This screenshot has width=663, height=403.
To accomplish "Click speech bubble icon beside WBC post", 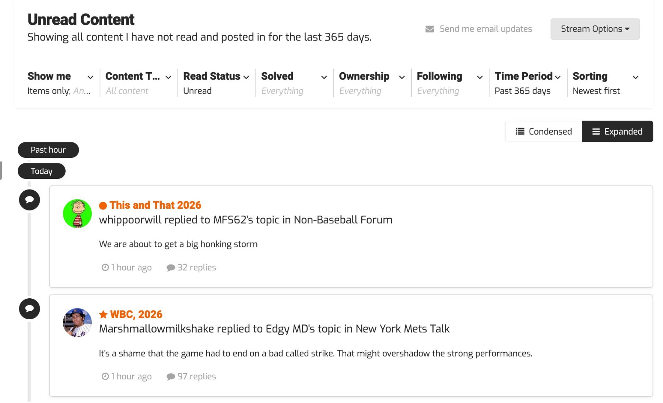I will (x=29, y=309).
